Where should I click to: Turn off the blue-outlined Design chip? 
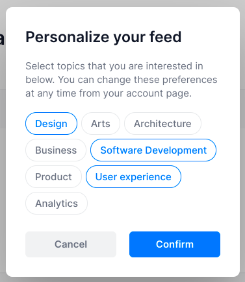[51, 124]
